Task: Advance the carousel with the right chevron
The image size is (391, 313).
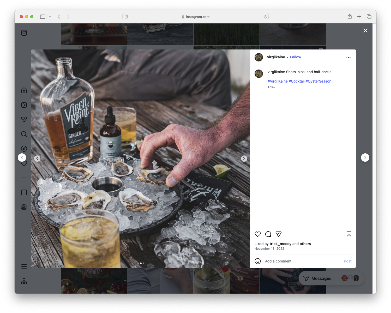Action: pos(244,158)
